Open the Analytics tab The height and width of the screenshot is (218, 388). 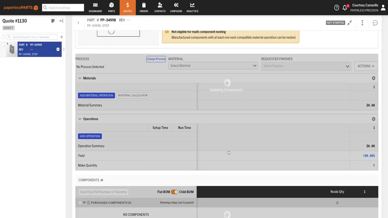tap(192, 8)
